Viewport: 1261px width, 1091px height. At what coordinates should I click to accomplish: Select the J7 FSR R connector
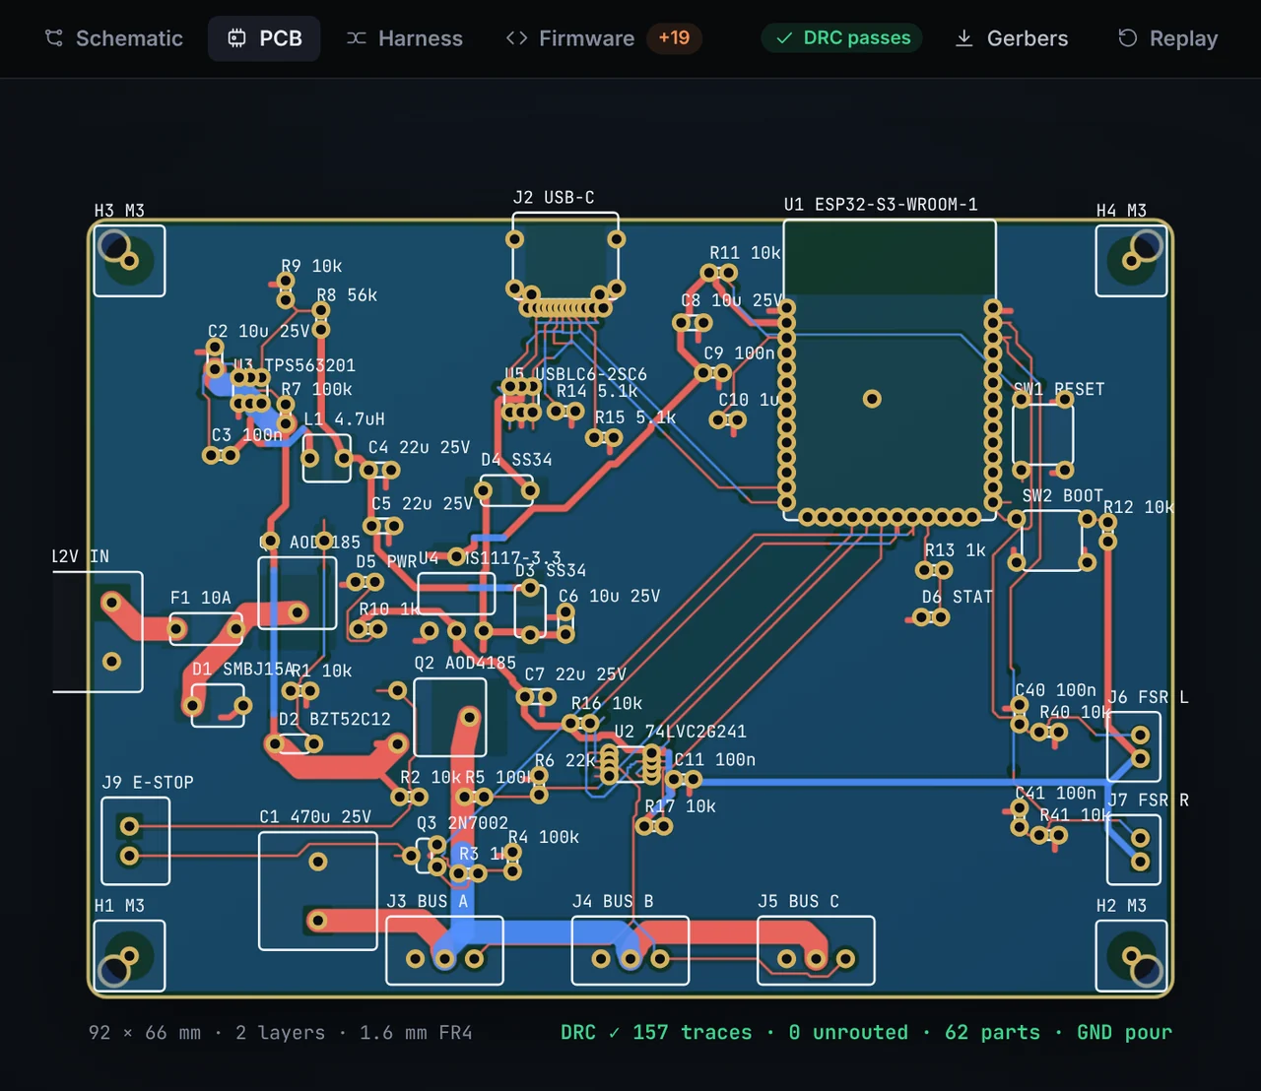pos(1134,850)
